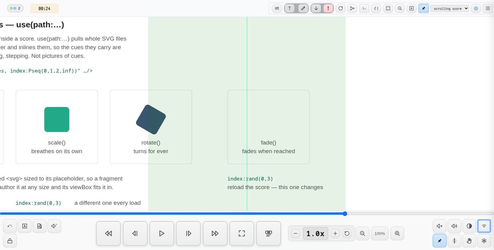Click the presentation layout icon
The width and height of the screenshot is (494, 250).
click(x=269, y=233)
